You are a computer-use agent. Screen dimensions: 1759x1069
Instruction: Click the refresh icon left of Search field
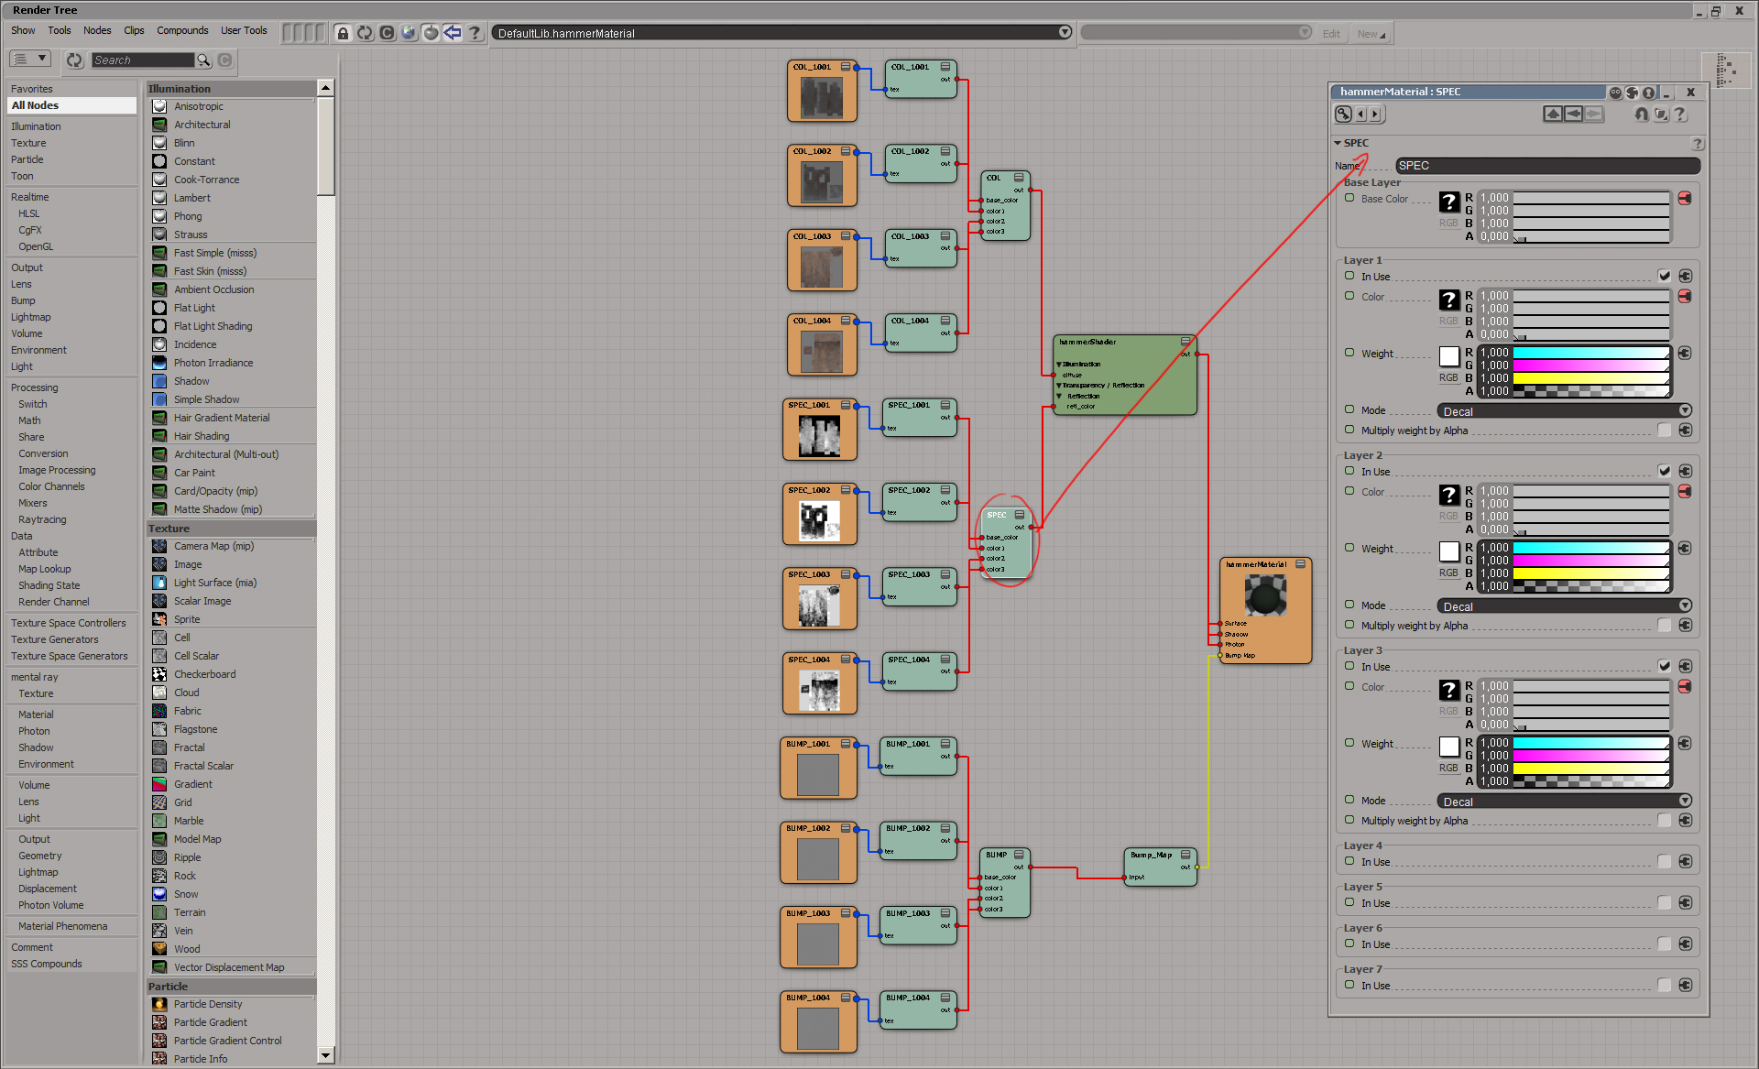pos(74,60)
